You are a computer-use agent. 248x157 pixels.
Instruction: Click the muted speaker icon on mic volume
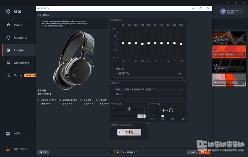tap(114, 109)
